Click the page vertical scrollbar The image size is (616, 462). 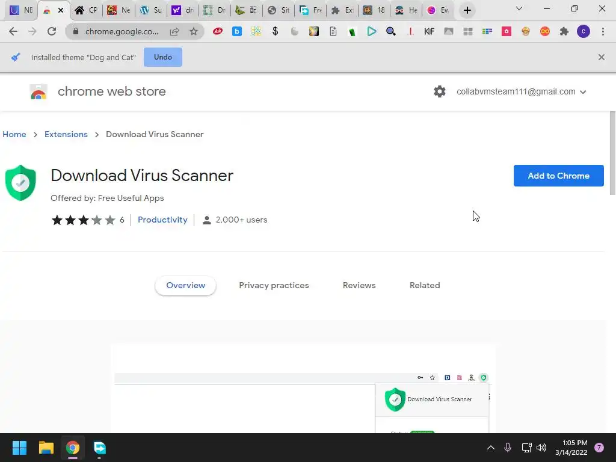point(612,153)
